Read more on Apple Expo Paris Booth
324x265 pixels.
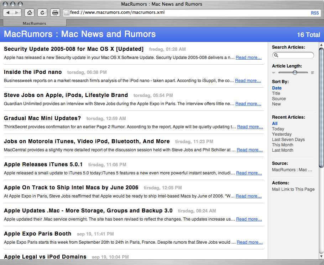250,242
